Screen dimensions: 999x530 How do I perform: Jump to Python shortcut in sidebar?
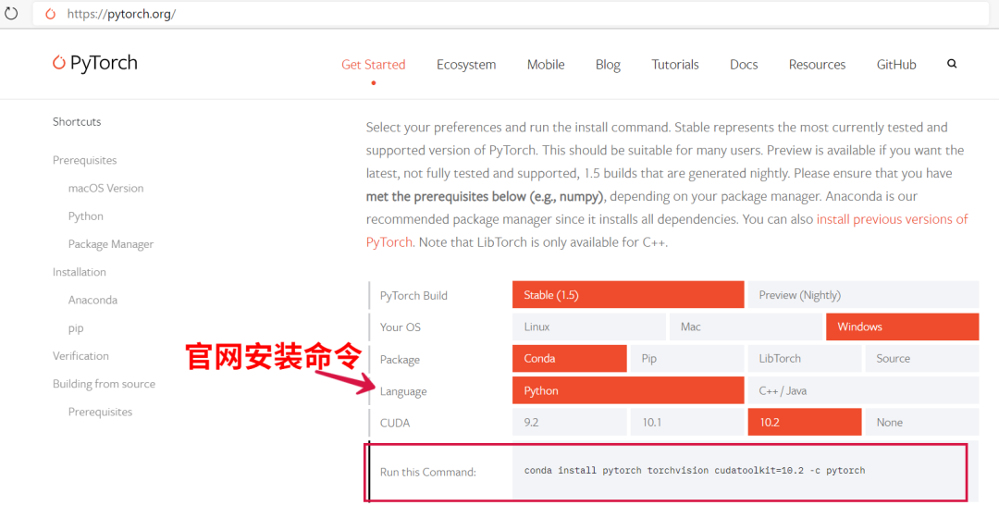85,216
